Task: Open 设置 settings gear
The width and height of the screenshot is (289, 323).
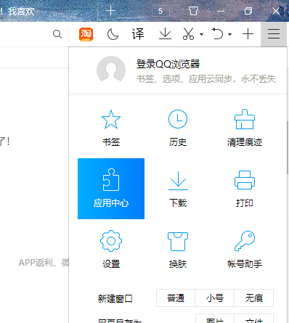Action: tap(111, 250)
